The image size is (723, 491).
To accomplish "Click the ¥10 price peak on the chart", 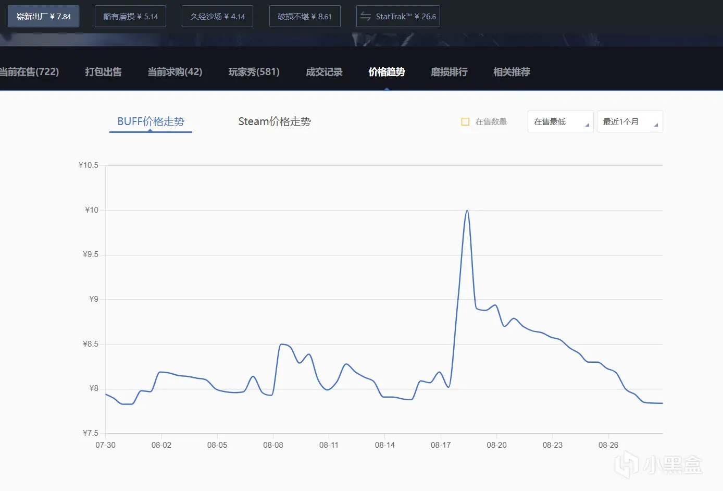I will pos(467,211).
